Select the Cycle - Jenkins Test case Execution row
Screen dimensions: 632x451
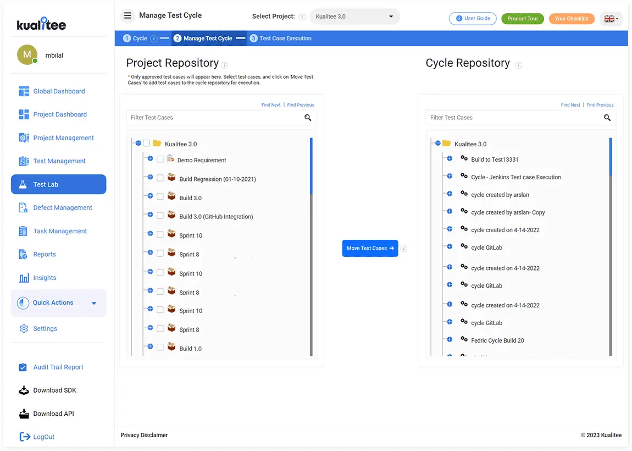pos(516,177)
